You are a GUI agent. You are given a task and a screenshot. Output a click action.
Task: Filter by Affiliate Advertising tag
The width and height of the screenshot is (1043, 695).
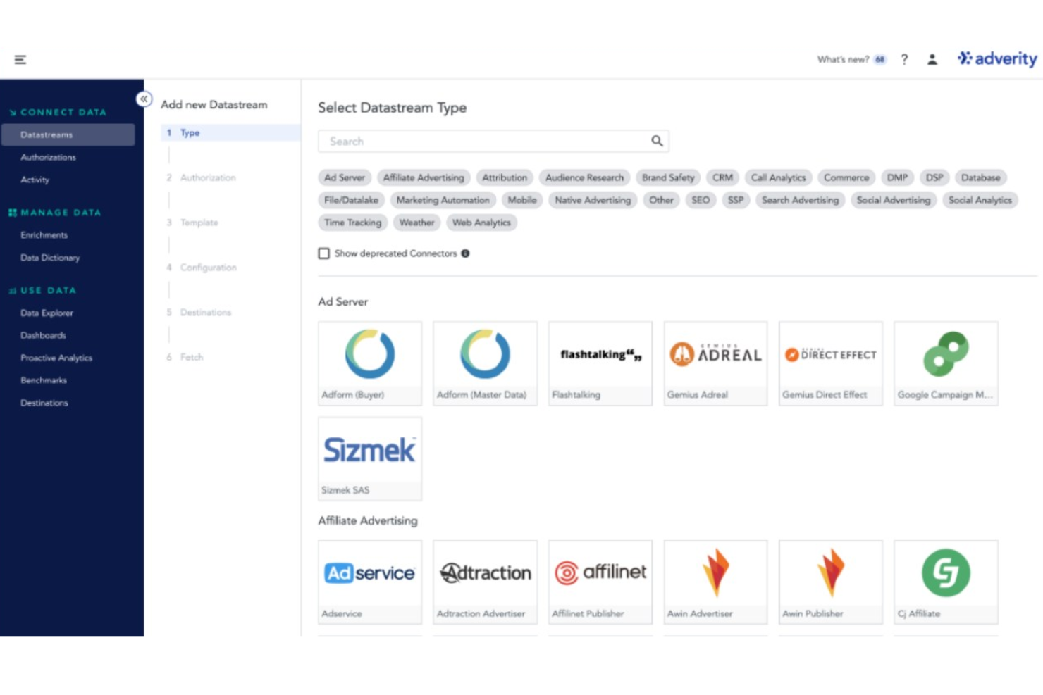tap(424, 177)
